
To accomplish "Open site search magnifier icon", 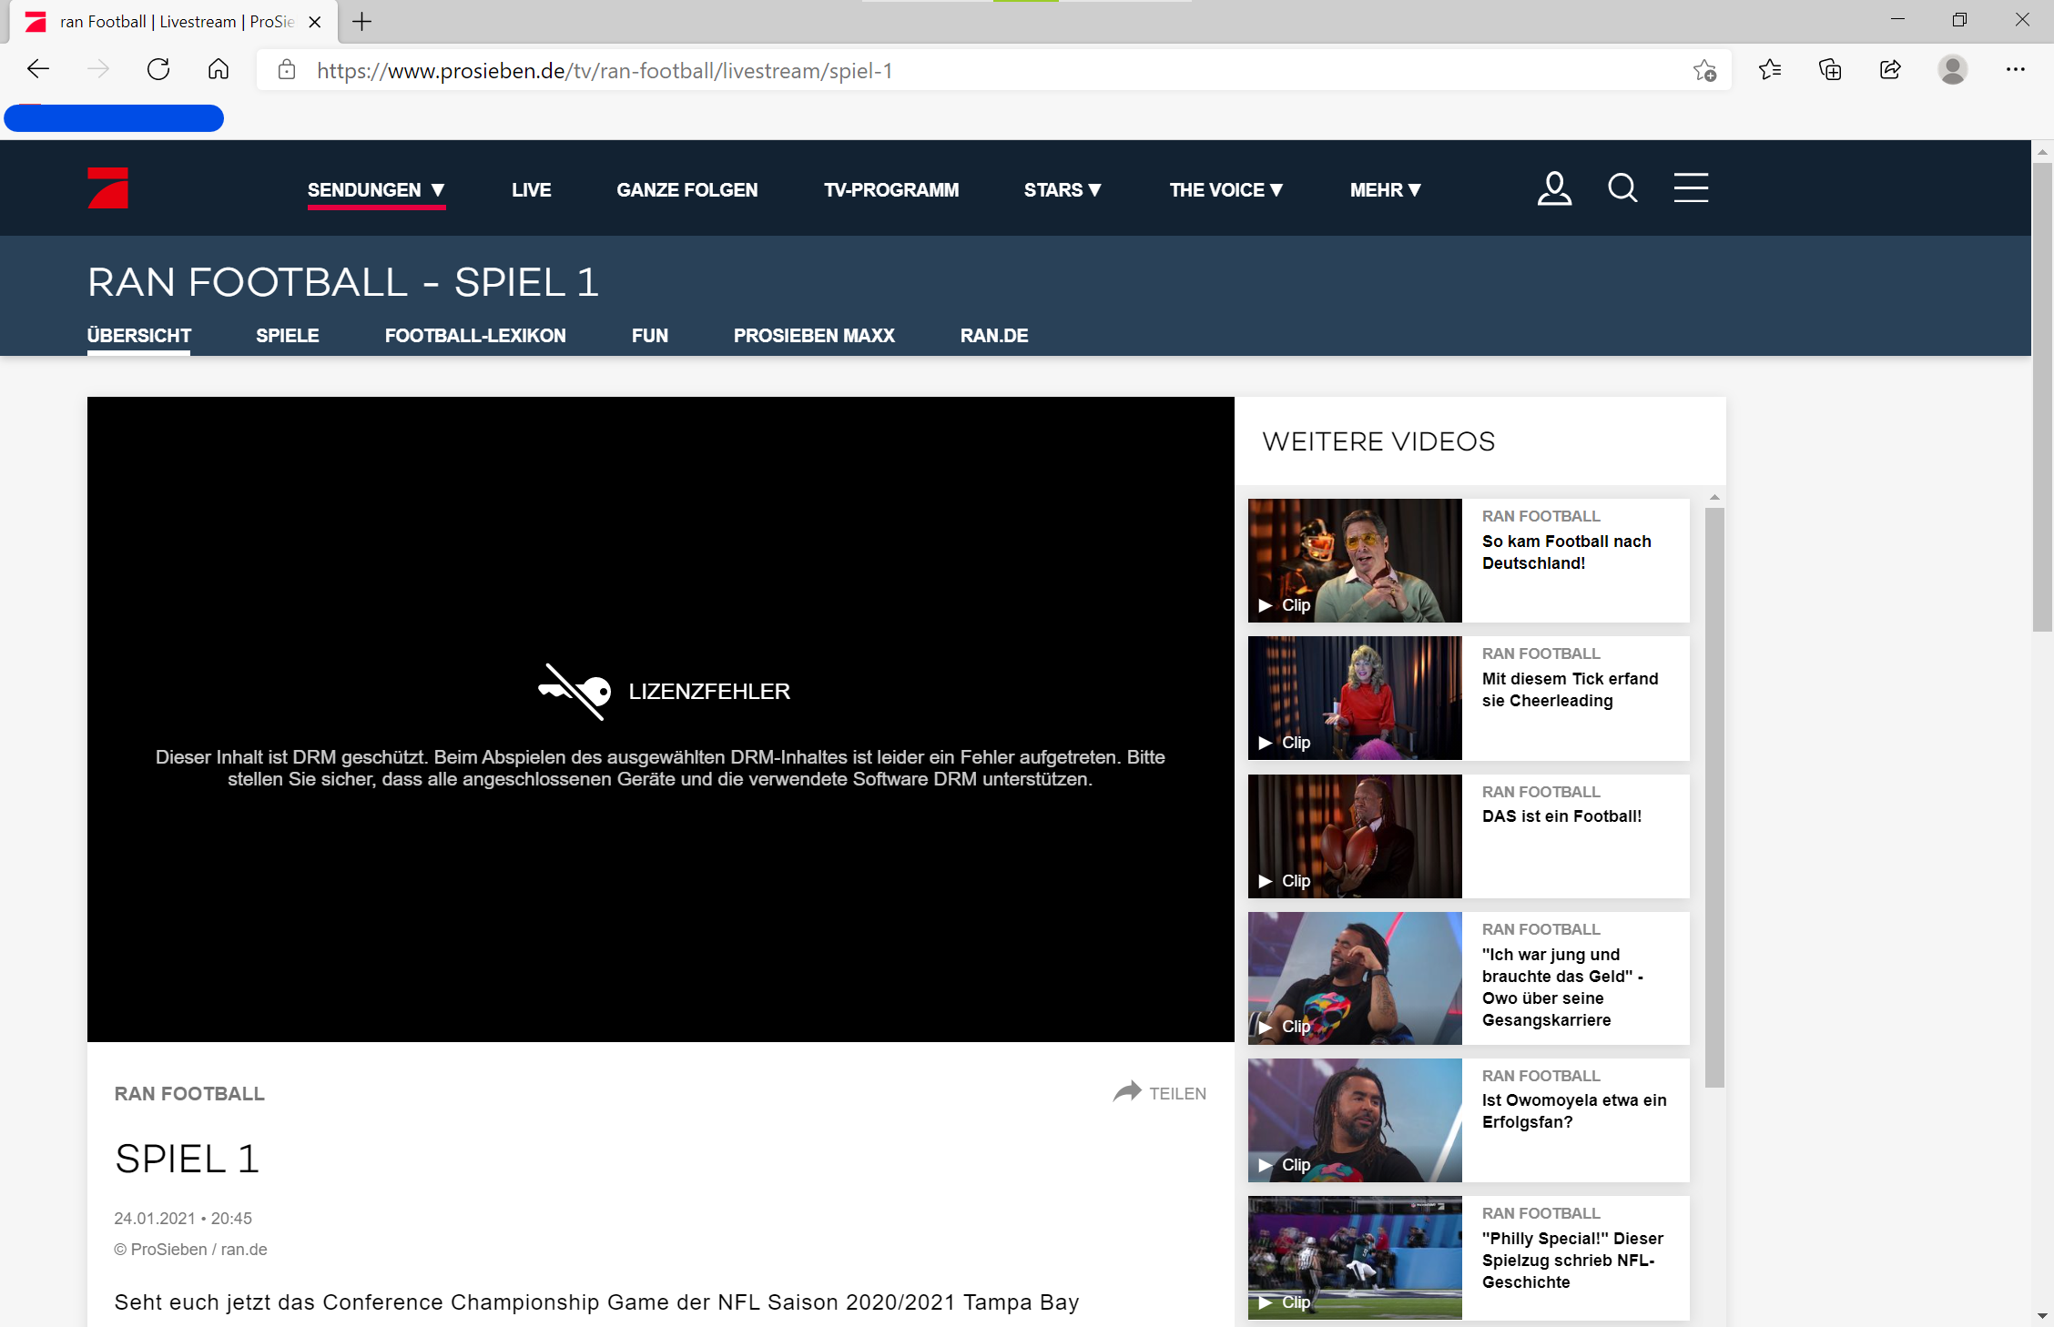I will [x=1622, y=188].
